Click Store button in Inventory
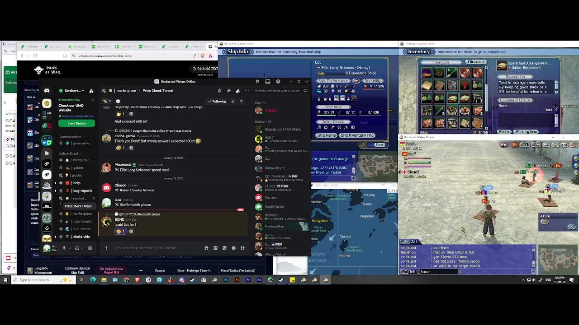The height and width of the screenshot is (325, 579). coord(504,132)
